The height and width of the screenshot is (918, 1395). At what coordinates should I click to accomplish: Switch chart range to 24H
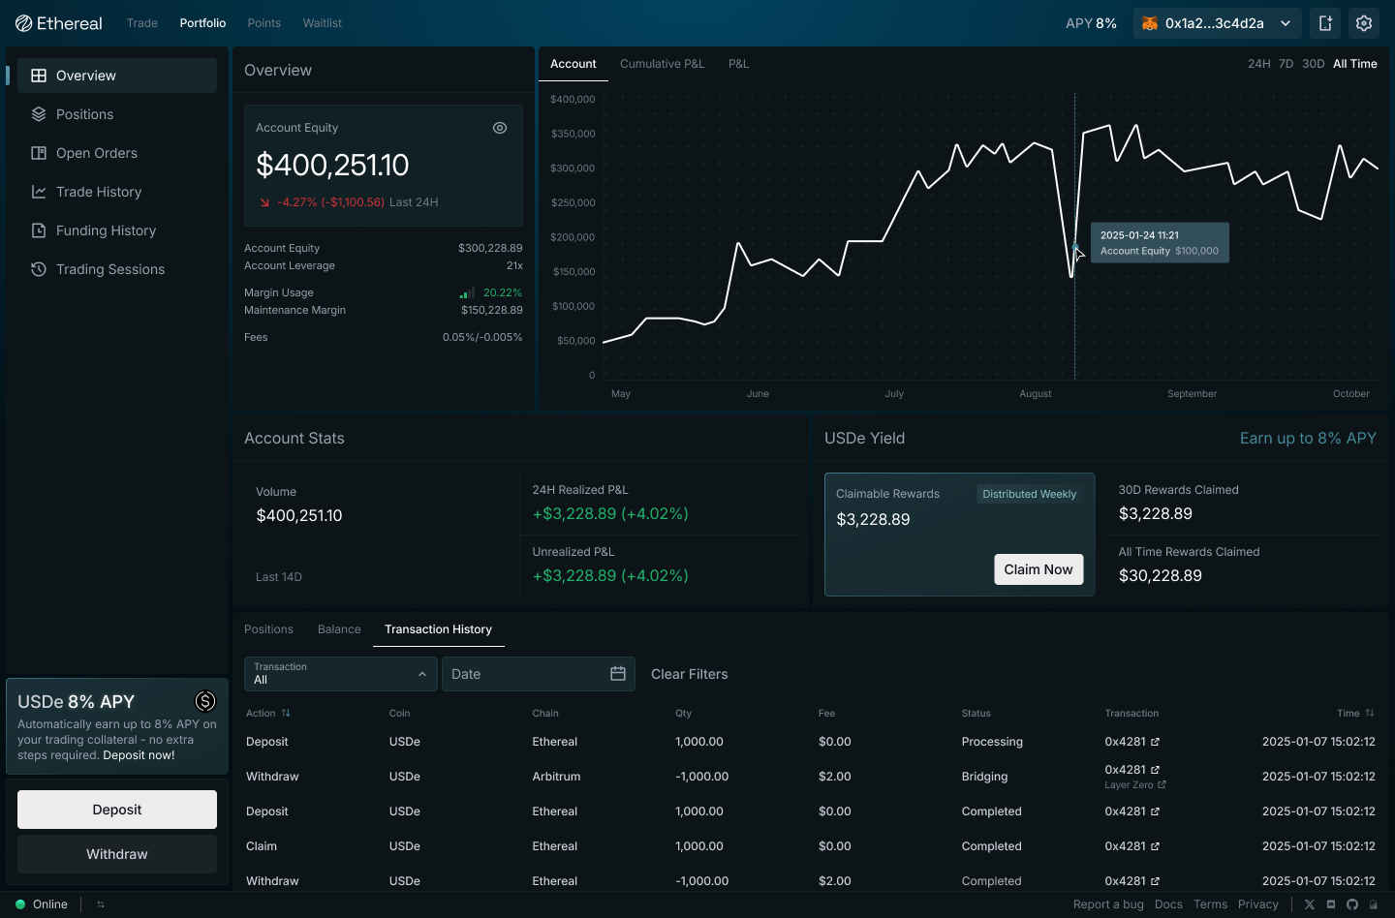pyautogui.click(x=1258, y=64)
